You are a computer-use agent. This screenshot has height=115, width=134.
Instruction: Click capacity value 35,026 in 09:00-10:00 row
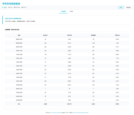[x=69, y=47]
